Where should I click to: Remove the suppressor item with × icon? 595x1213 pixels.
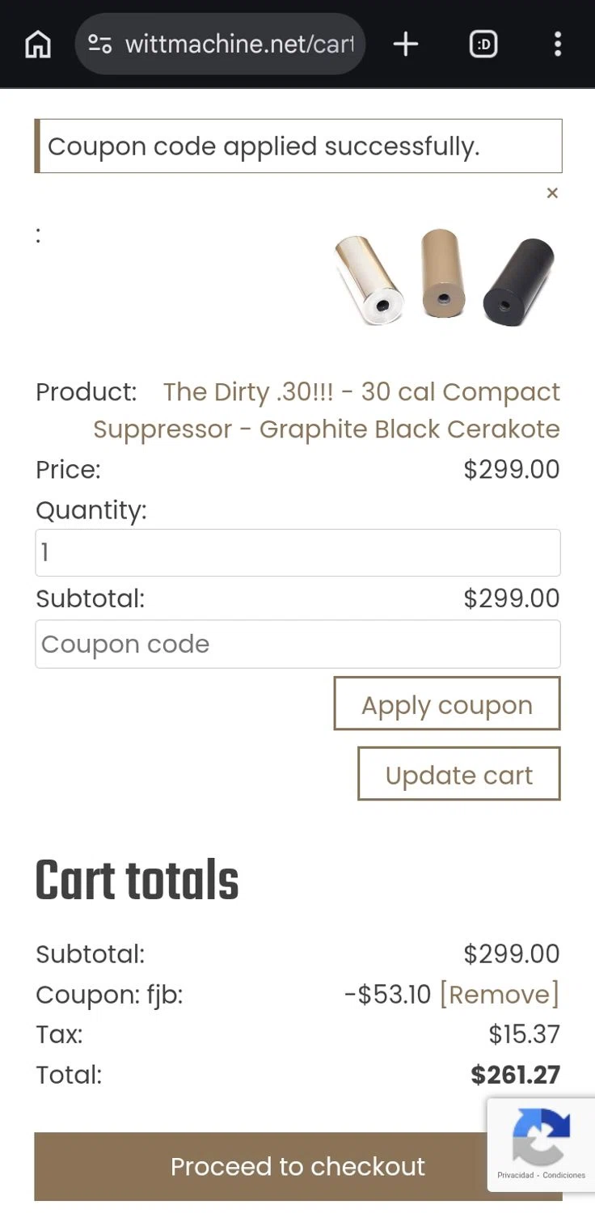coord(552,192)
